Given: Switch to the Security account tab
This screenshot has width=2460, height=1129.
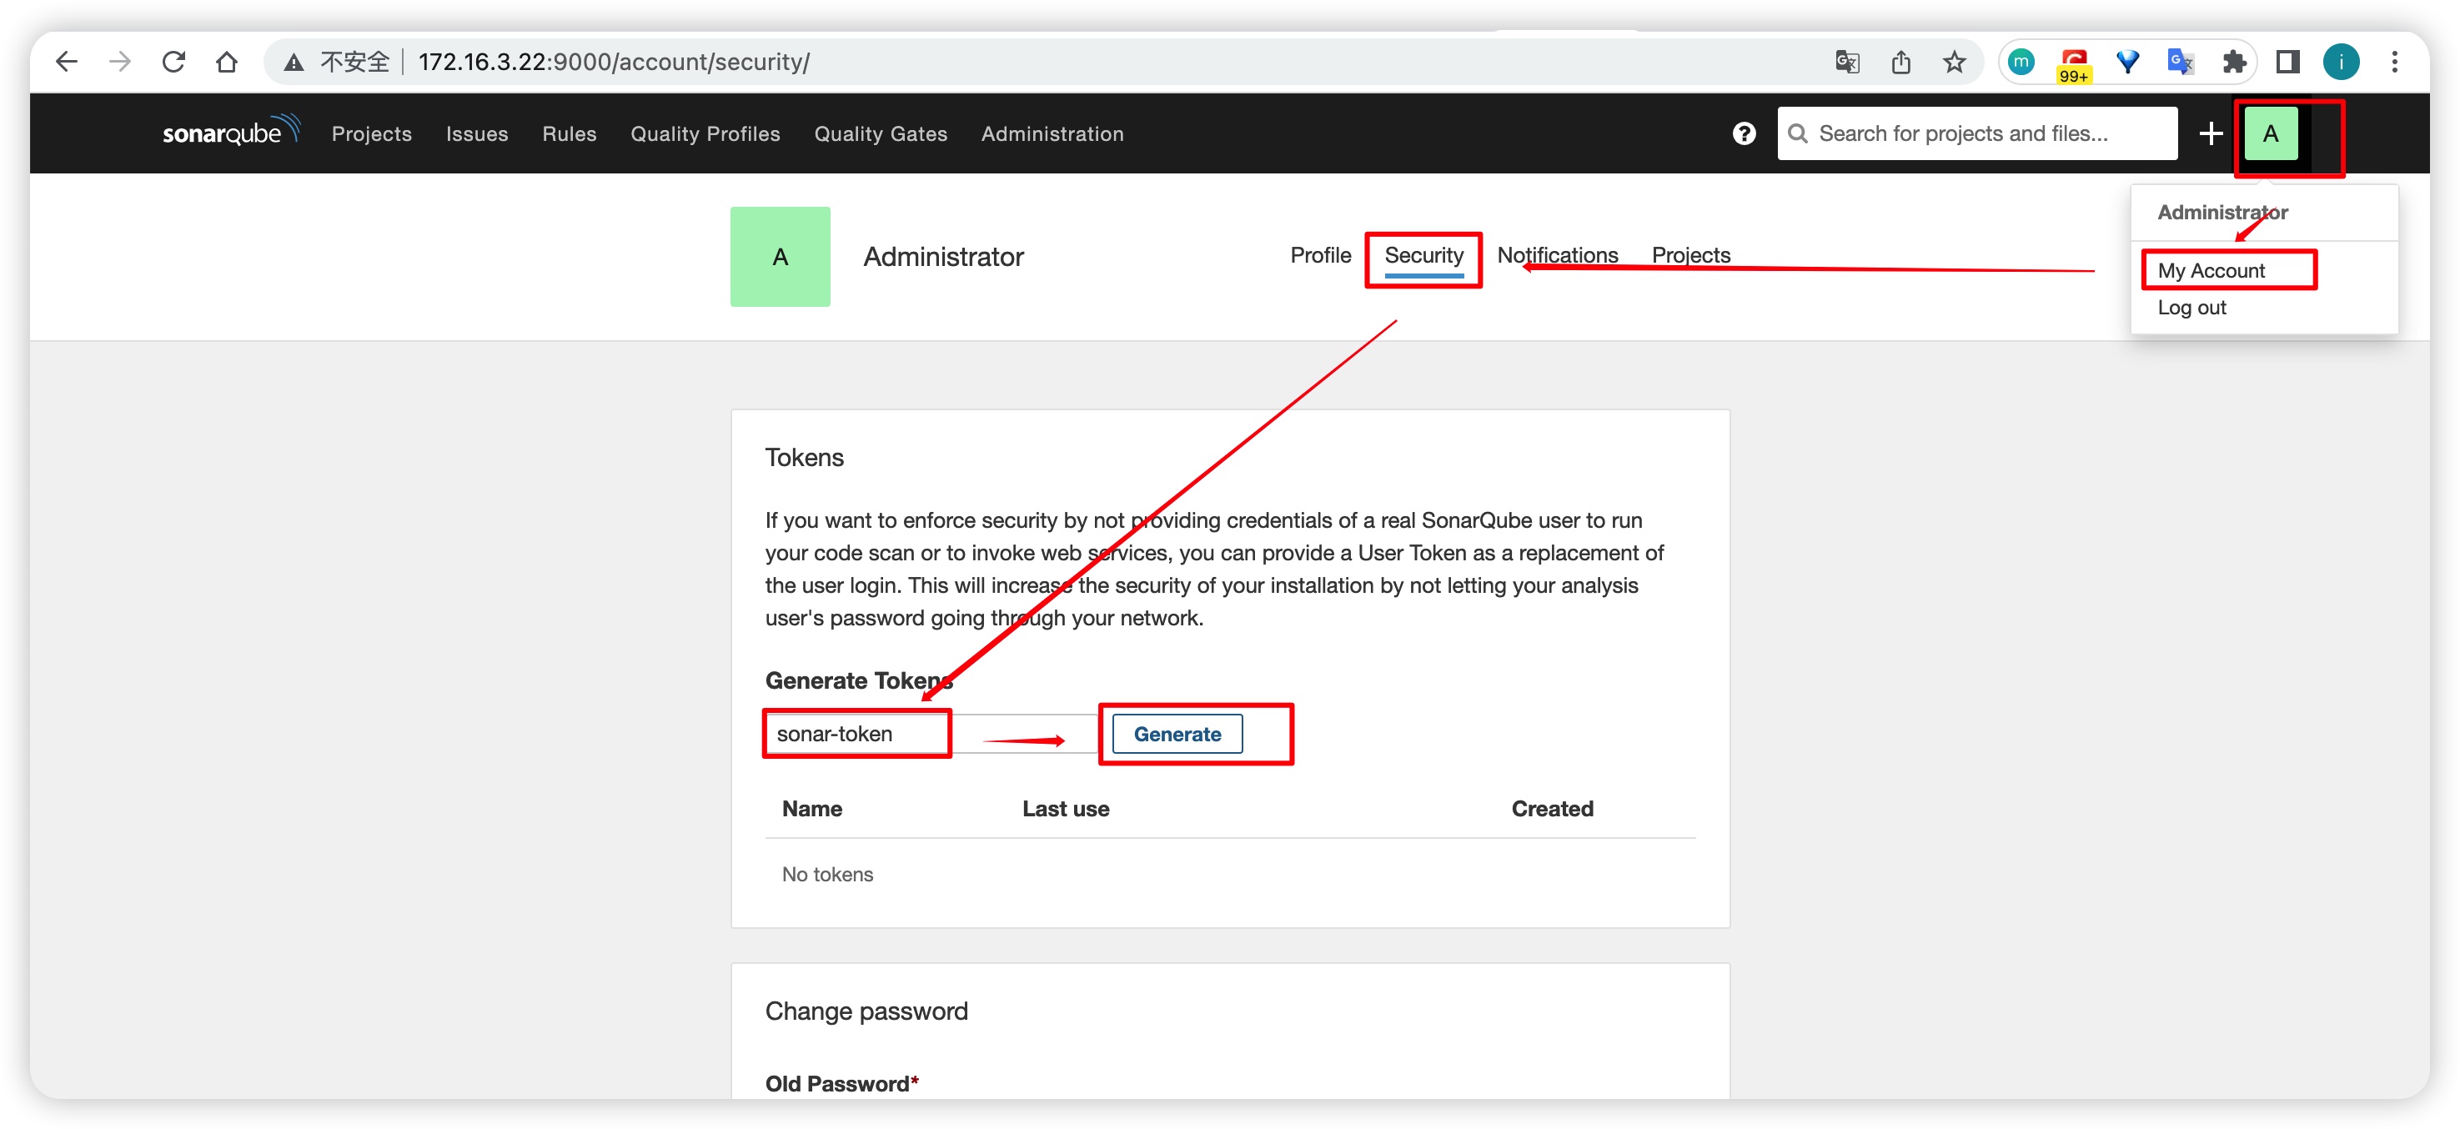Looking at the screenshot, I should click(1423, 256).
